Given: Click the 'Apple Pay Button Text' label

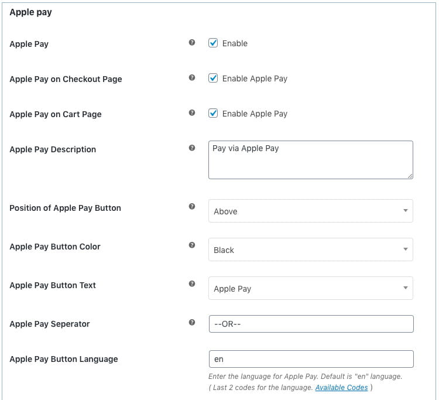Looking at the screenshot, I should [x=53, y=285].
